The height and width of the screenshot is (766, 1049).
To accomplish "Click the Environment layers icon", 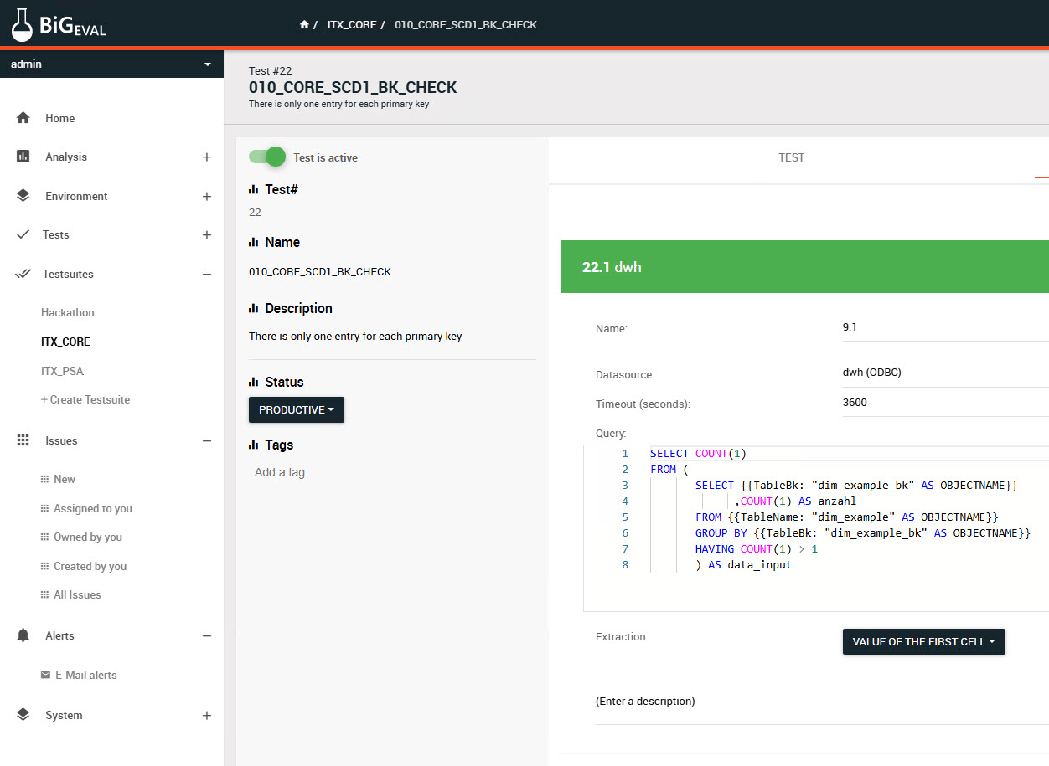I will coord(23,196).
